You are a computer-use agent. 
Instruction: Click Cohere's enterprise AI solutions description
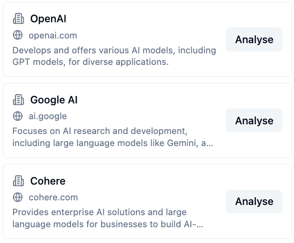108,218
